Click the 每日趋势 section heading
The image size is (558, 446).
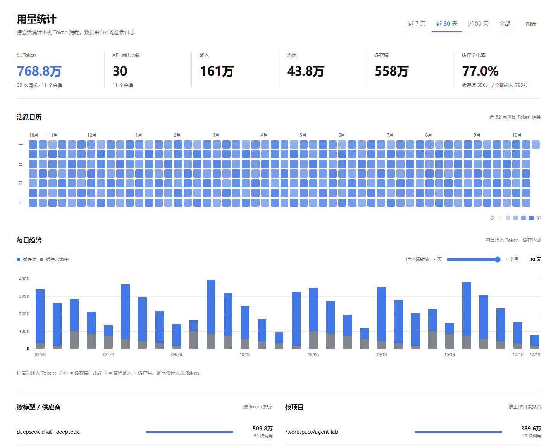29,240
